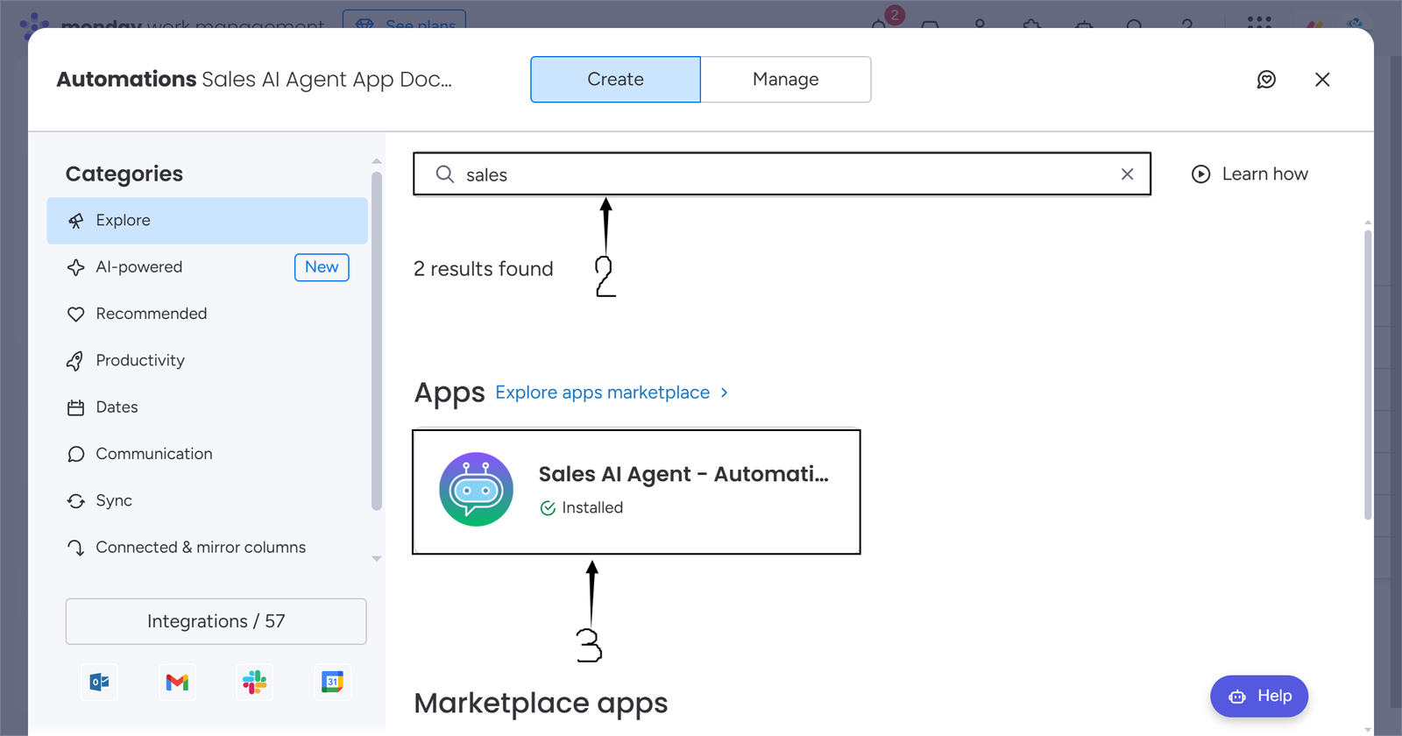Click the Sales AI Agent robot logo

(x=476, y=489)
